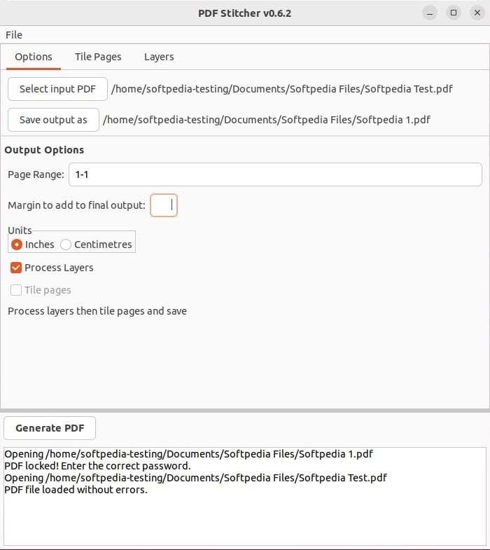Close the PDF Stitcher window

(x=476, y=13)
